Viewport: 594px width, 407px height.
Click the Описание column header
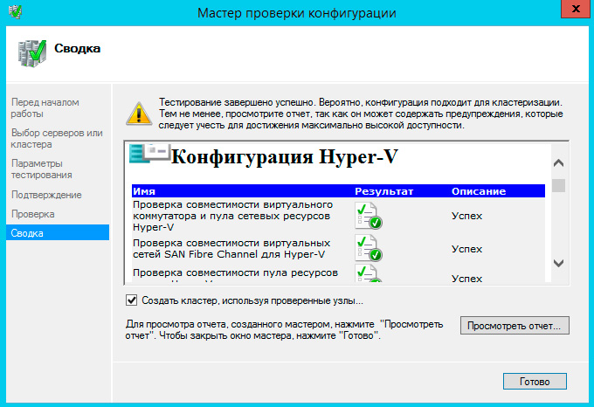[479, 191]
